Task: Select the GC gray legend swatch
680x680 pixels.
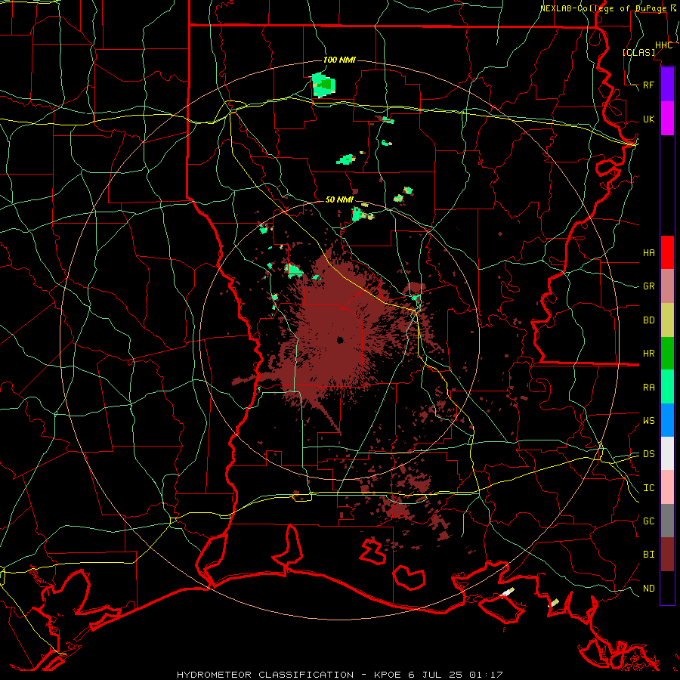Action: pos(667,521)
